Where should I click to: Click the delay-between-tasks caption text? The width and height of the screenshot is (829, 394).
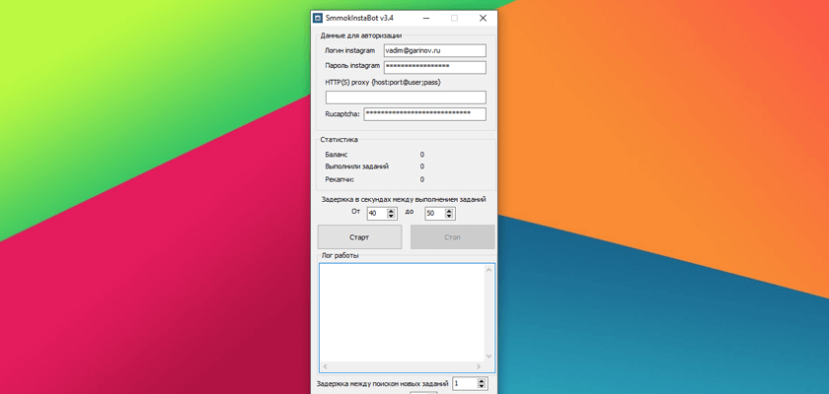[x=404, y=199]
